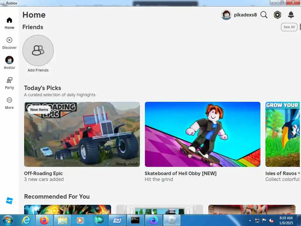Click the Today's Picks heading
The height and width of the screenshot is (226, 301).
(x=43, y=88)
